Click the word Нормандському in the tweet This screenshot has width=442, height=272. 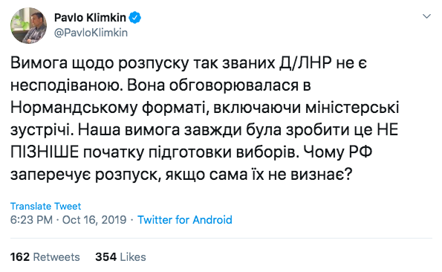point(74,108)
